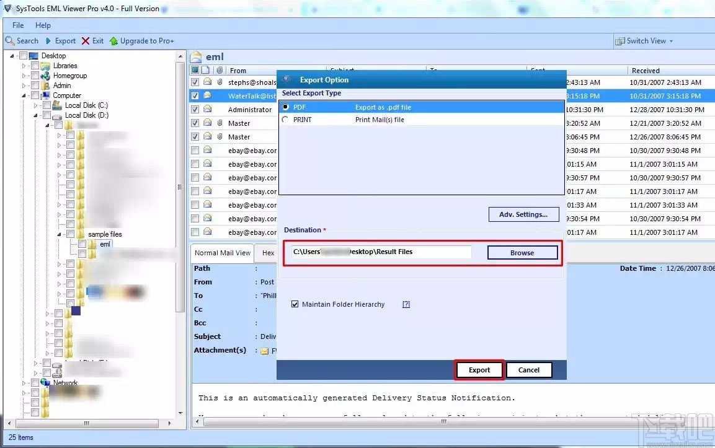Viewport: 715px width, 448px height.
Task: Click the envelope icon on the Administrator message
Action: point(207,109)
